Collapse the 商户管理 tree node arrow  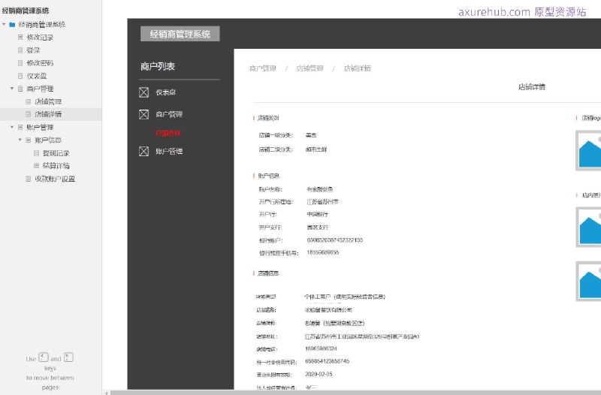[12, 89]
